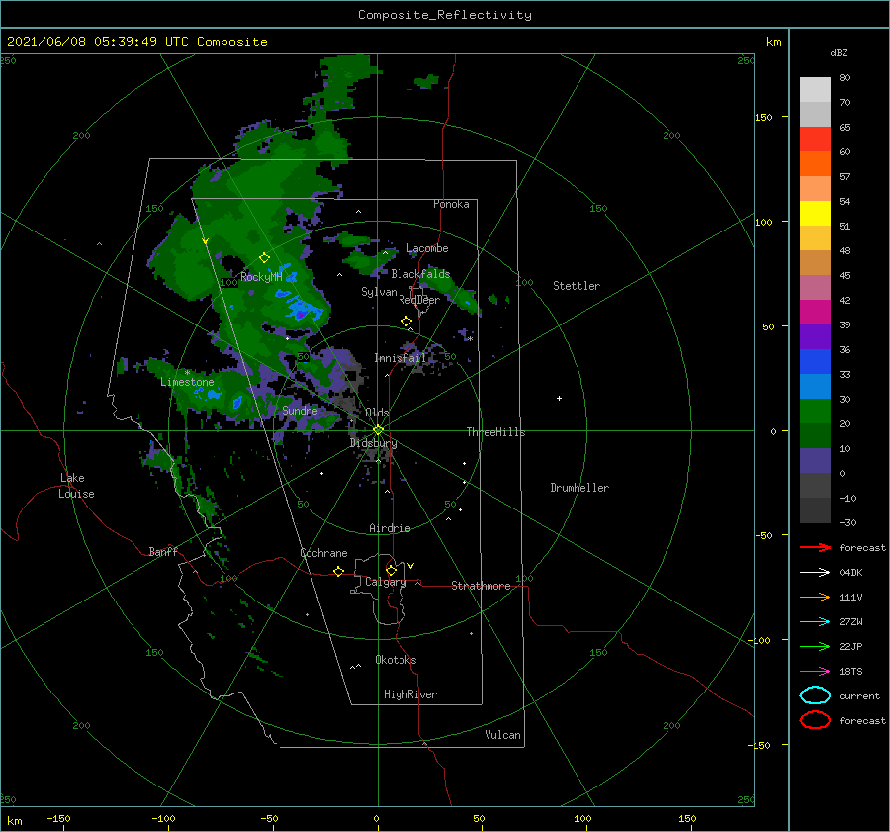Click the bright yellow 54-51 dBZ swatch

pos(815,213)
